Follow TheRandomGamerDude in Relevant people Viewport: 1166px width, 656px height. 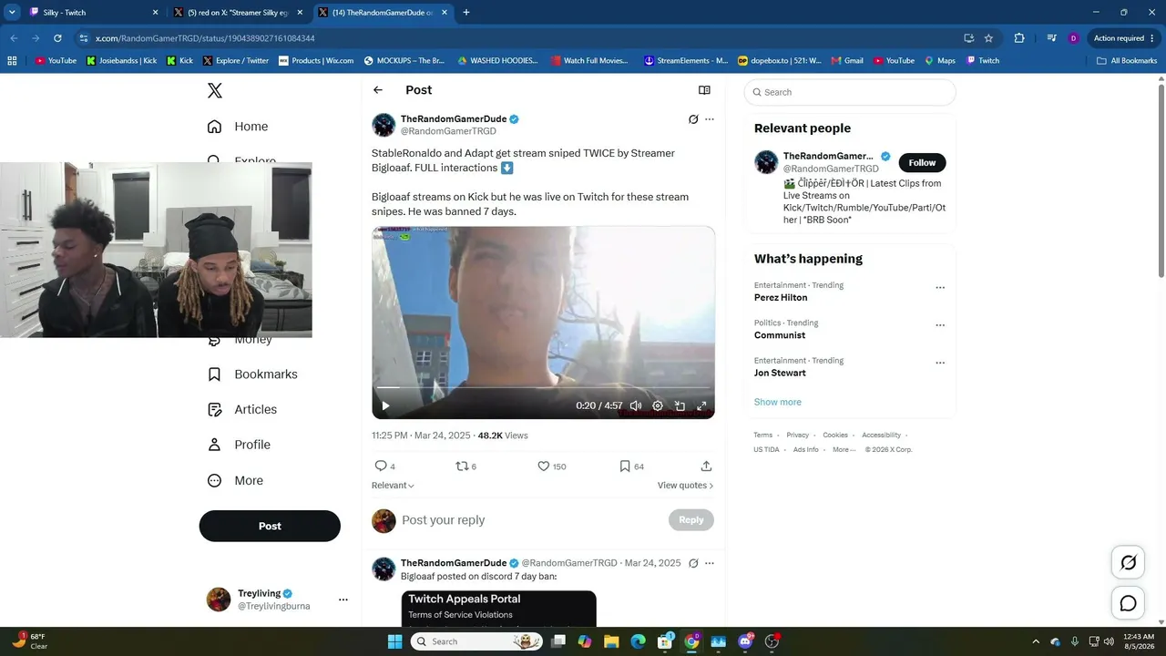tap(922, 162)
